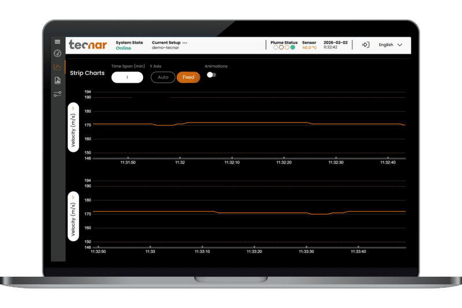This screenshot has height=308, width=462.
Task: Click the 11:32 marker on the top chart axis
Action: [x=180, y=162]
